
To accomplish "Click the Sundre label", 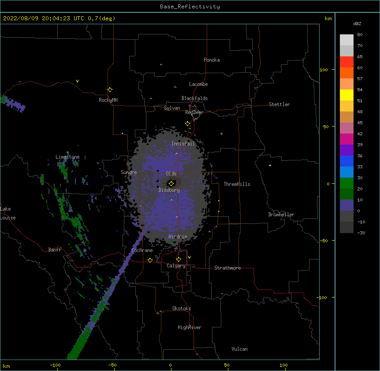I will click(x=129, y=172).
